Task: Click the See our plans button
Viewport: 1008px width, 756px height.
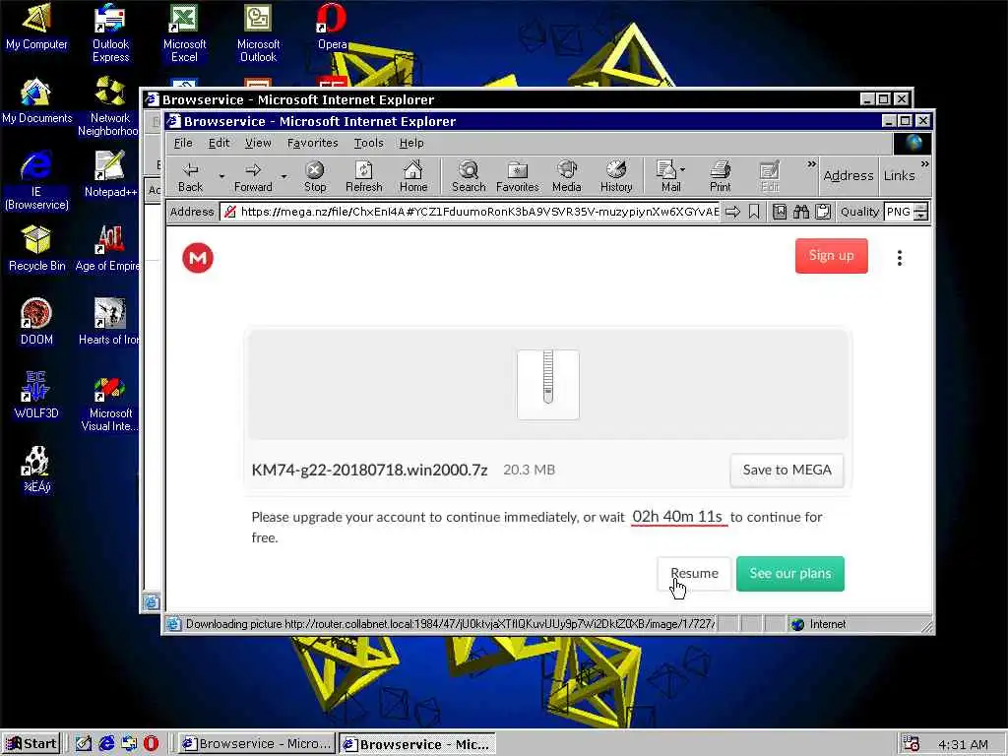Action: pyautogui.click(x=790, y=573)
